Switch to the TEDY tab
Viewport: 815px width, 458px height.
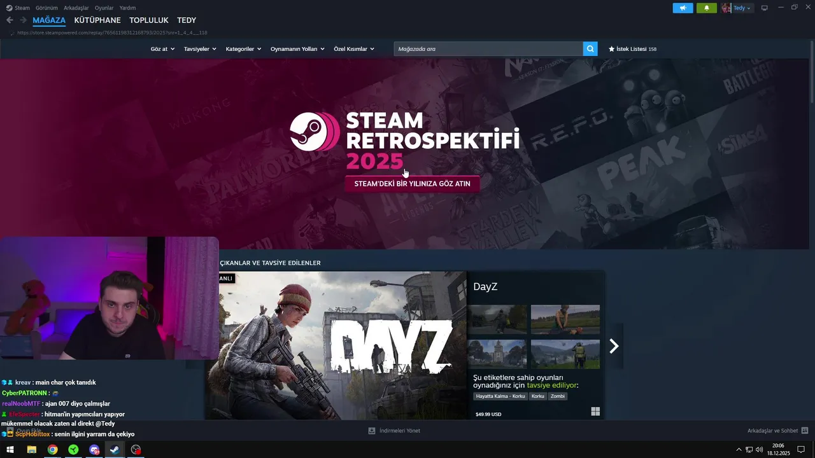[x=187, y=20]
